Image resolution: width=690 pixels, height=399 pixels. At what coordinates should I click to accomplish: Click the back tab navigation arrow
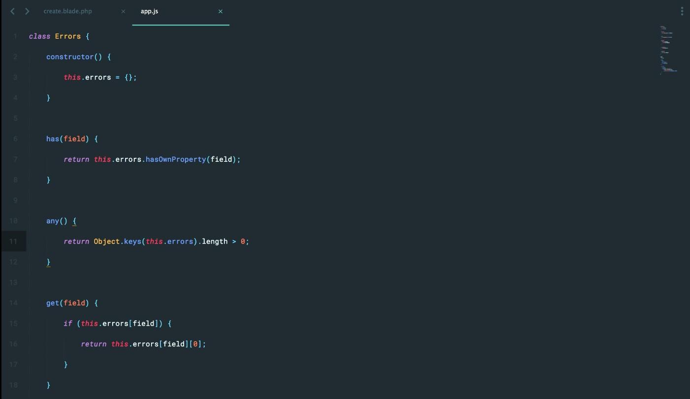pos(13,11)
